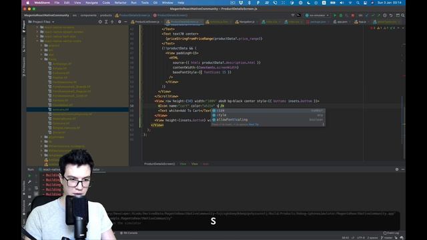Switch to the ProductListScreen.js editor tab

coord(145,22)
